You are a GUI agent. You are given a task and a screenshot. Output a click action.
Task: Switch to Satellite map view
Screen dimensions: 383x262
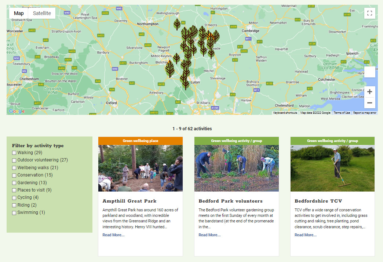coord(42,13)
